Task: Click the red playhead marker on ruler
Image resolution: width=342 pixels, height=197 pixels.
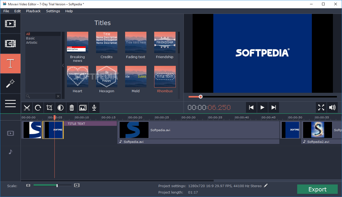Action: tap(54, 117)
